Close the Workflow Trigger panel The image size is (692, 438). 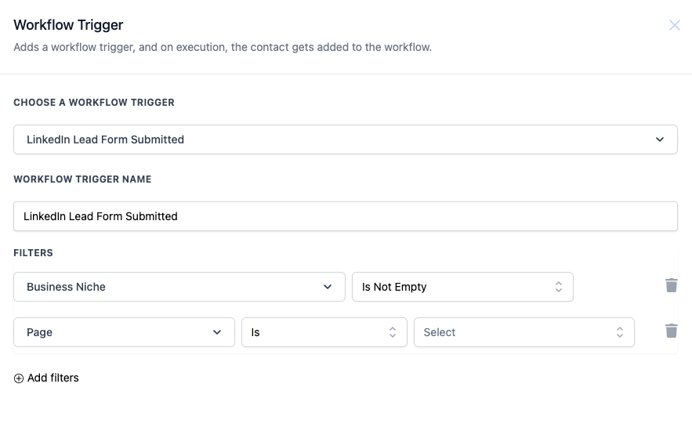click(674, 25)
